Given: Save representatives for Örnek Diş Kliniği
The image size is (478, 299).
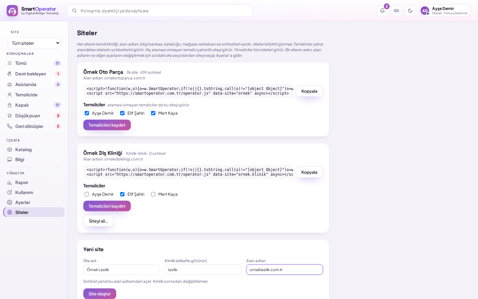Looking at the screenshot, I should (x=107, y=206).
